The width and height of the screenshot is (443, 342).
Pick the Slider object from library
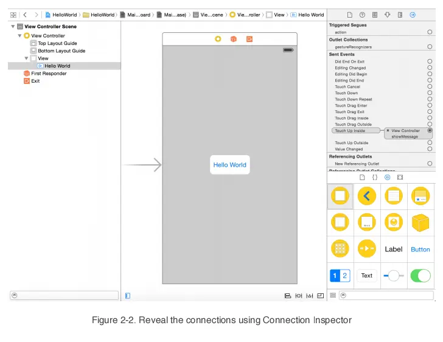pos(394,276)
